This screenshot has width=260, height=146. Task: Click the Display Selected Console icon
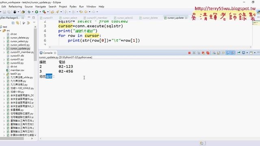tap(243, 53)
